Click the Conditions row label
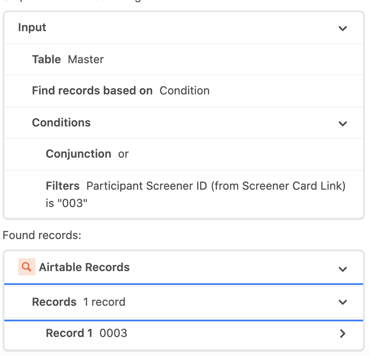Screen dimensions: 370x356 pos(61,123)
